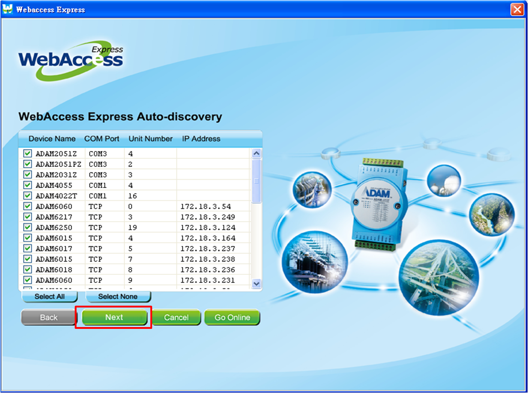
Task: Click unit number 19 in the ADAM6250 row
Action: click(x=132, y=227)
